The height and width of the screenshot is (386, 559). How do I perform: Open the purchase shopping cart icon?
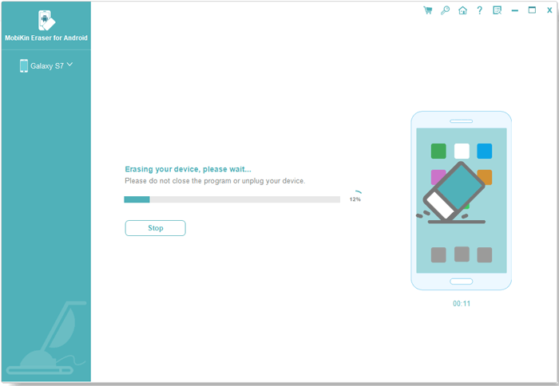coord(428,10)
